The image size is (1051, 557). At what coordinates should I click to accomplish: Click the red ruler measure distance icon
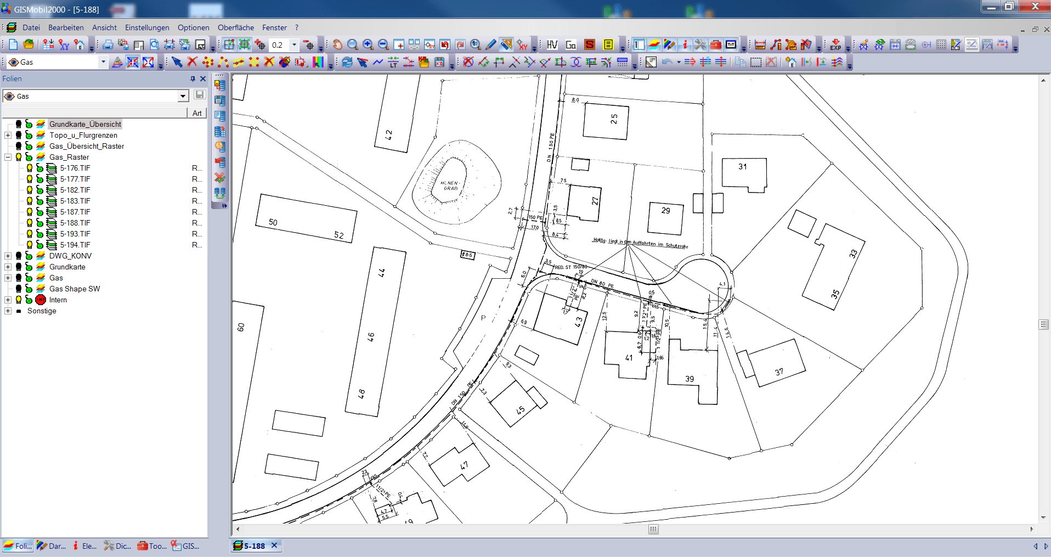[760, 45]
